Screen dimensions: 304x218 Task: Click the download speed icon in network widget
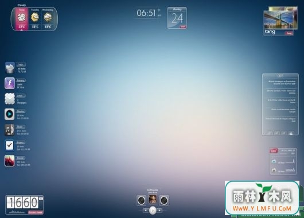(x=274, y=161)
